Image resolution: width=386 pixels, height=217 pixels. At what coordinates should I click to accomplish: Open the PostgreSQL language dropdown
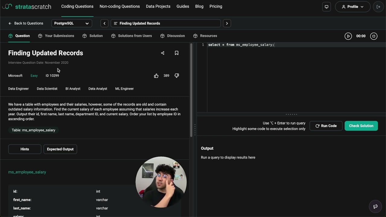(x=71, y=23)
